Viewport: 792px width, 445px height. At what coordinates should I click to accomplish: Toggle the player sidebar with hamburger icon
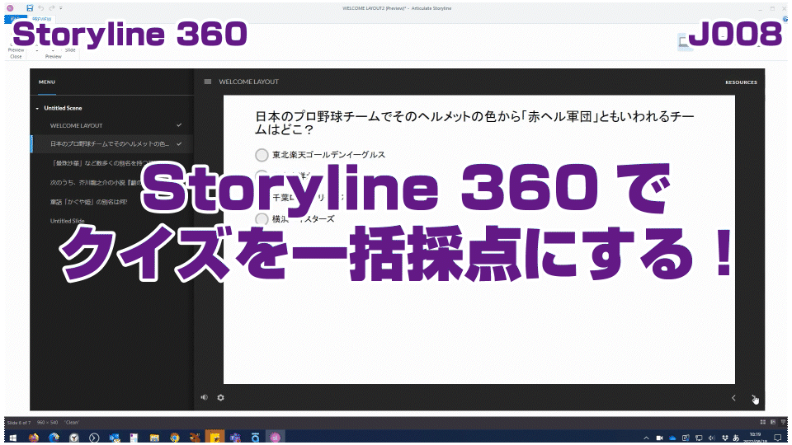[x=208, y=82]
